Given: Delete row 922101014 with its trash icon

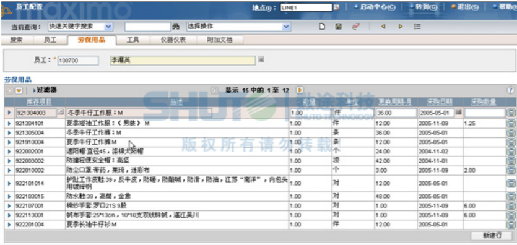Looking at the screenshot, I should (x=511, y=183).
